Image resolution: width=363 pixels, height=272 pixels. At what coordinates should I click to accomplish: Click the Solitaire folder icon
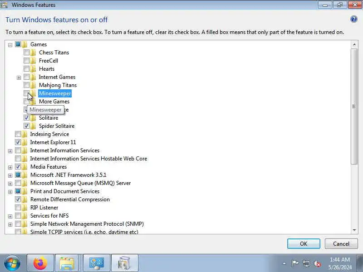[x=33, y=118]
